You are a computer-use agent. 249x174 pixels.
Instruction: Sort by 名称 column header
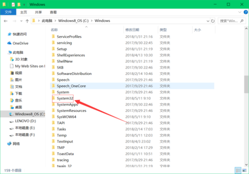click(54, 30)
